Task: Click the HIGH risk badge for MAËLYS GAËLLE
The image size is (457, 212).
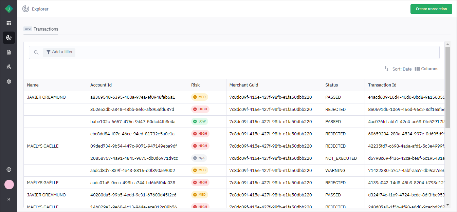Action: click(x=200, y=146)
